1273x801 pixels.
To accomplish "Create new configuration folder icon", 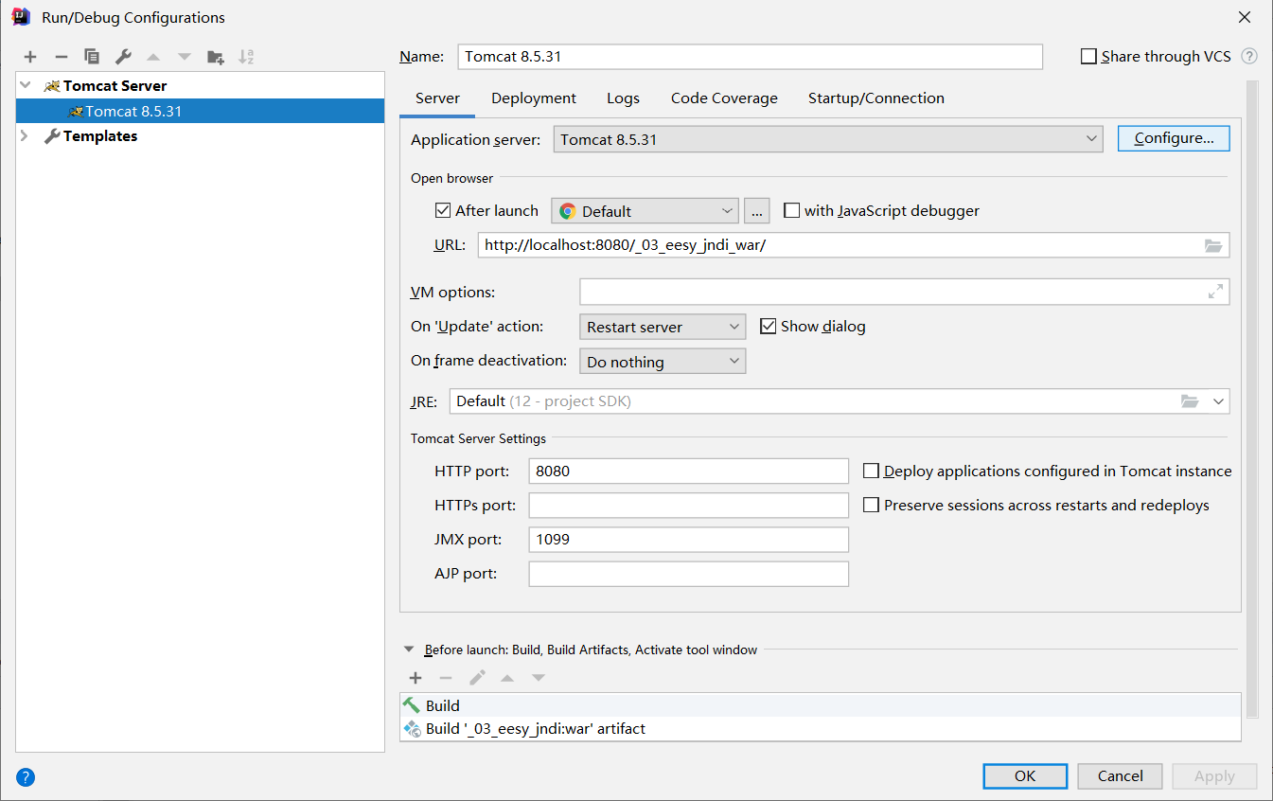I will click(216, 57).
